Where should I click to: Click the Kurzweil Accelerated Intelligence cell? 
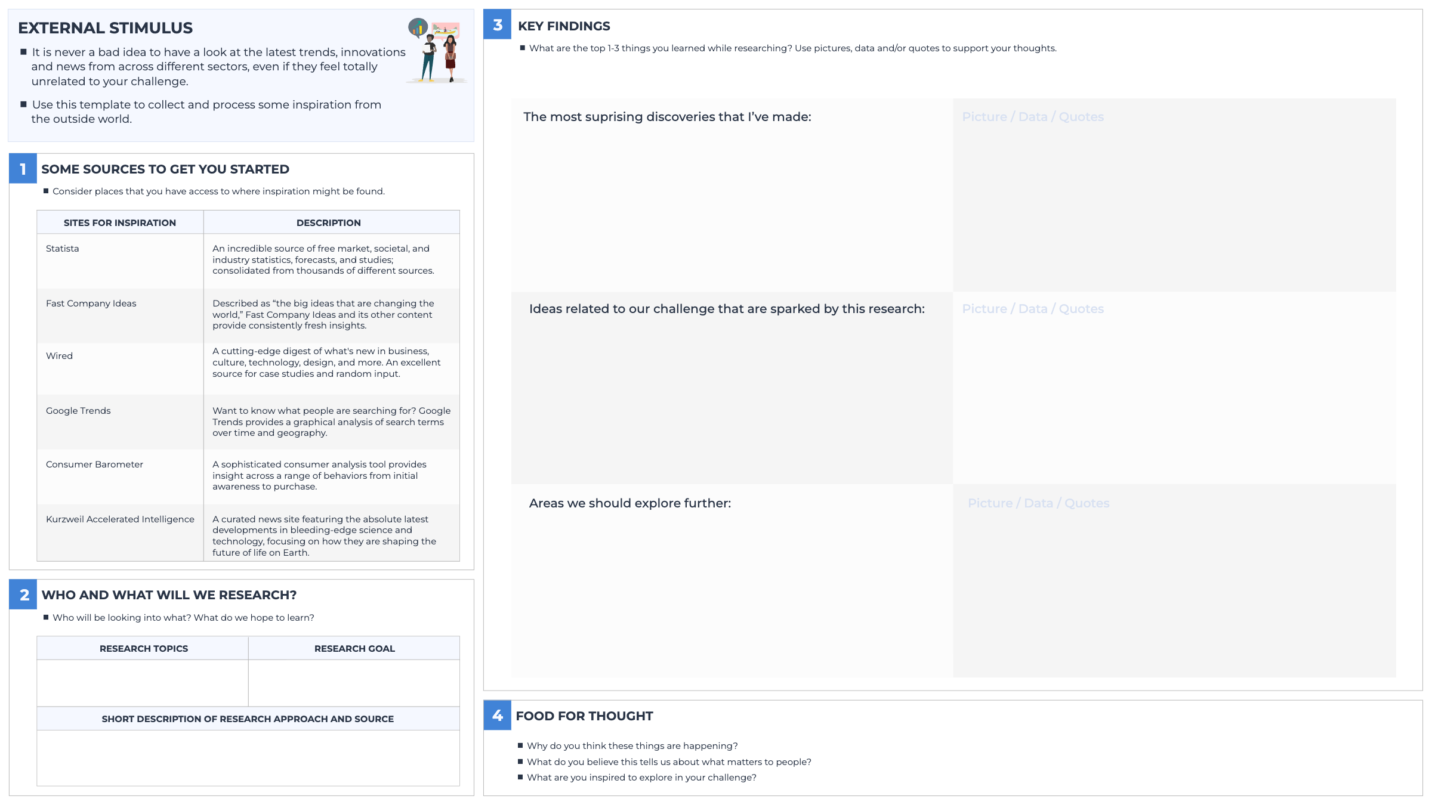point(120,532)
